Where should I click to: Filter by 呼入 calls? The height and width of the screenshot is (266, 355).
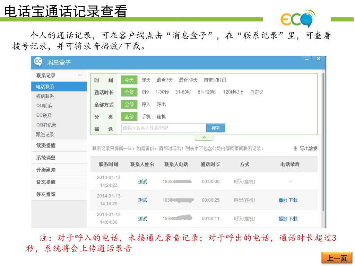pos(146,104)
